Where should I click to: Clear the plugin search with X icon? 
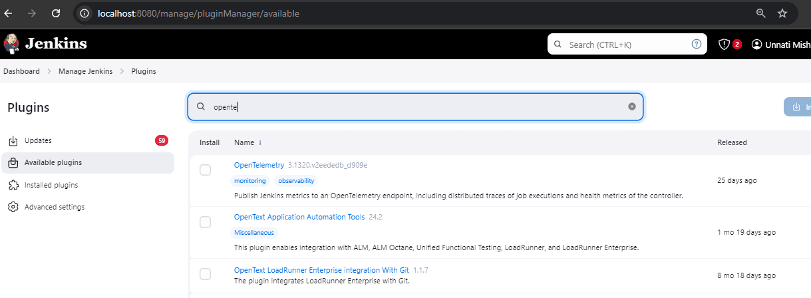tap(632, 106)
